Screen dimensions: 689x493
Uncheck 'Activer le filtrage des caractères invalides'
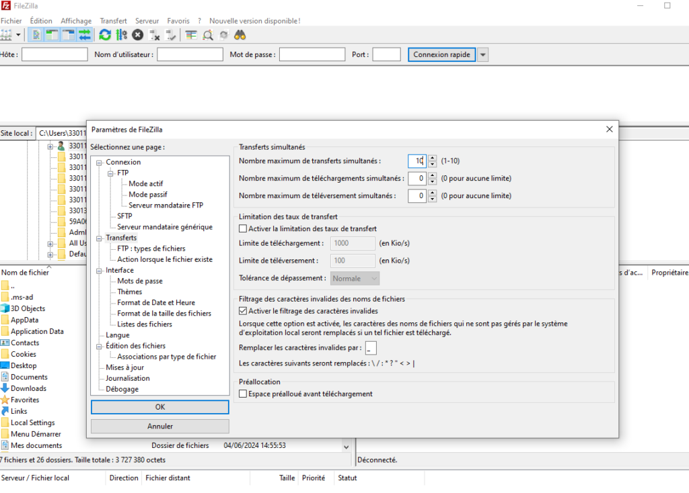243,311
